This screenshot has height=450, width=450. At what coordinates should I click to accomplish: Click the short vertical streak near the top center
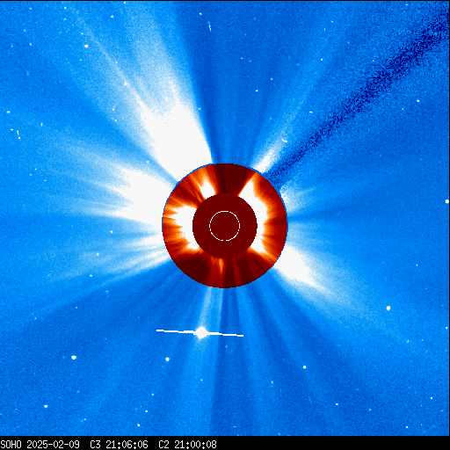click(x=209, y=25)
